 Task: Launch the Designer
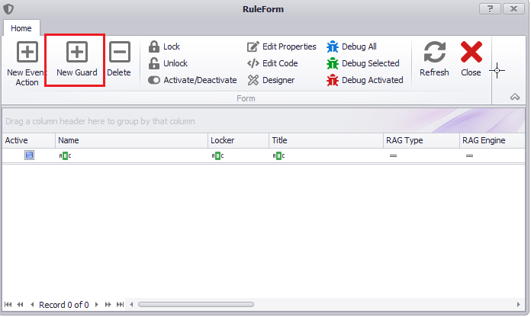(271, 80)
